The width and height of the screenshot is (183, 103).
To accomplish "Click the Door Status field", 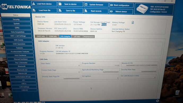I will click(60, 64).
